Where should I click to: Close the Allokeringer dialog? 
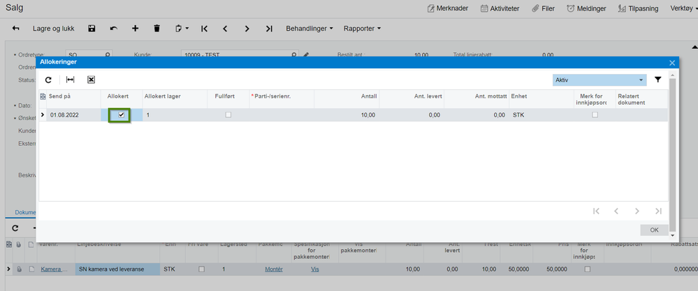[x=672, y=63]
